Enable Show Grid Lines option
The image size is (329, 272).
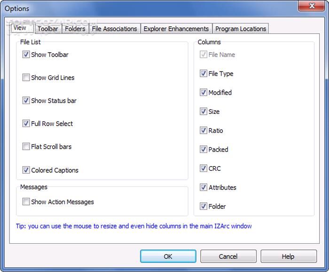point(26,78)
